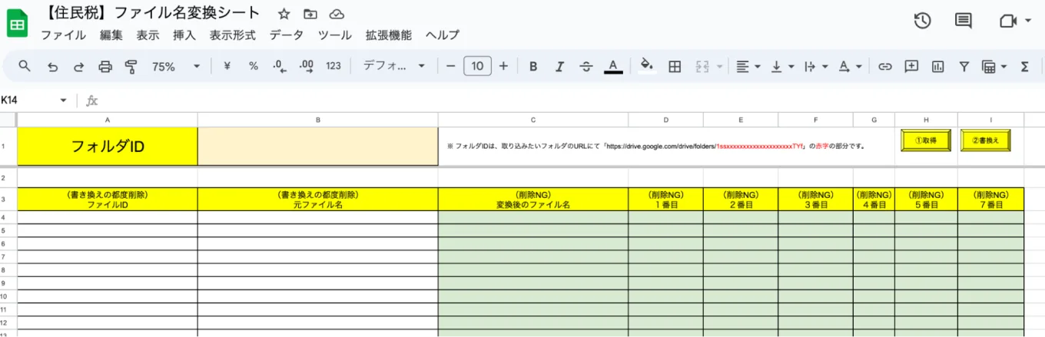The width and height of the screenshot is (1045, 337).
Task: Click the font size field showing 10
Action: [477, 67]
